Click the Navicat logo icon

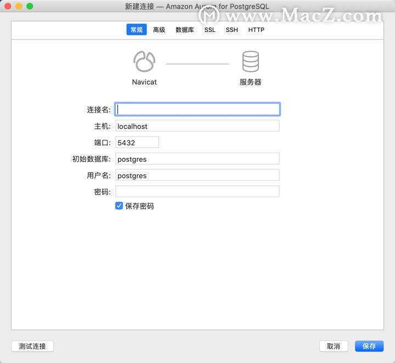click(x=144, y=61)
